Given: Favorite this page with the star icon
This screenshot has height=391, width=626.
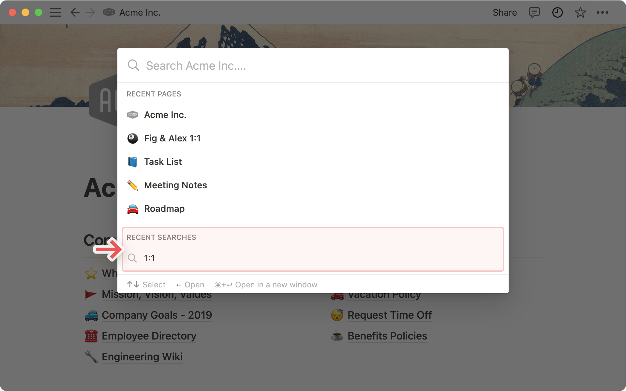Looking at the screenshot, I should tap(580, 12).
